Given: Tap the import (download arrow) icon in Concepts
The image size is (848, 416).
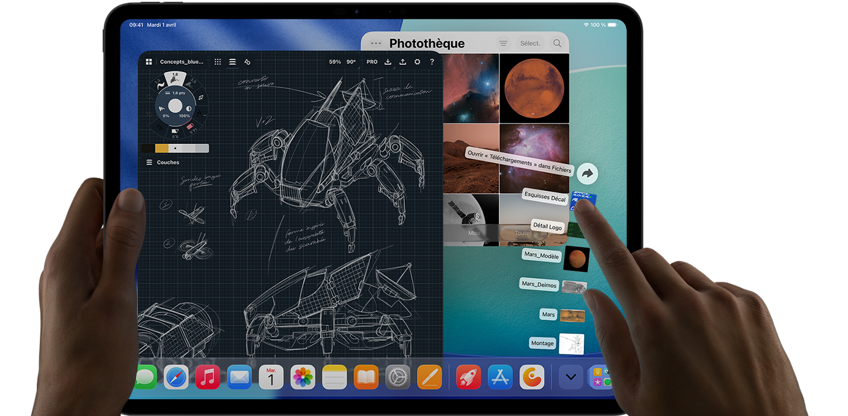Looking at the screenshot, I should coord(388,62).
